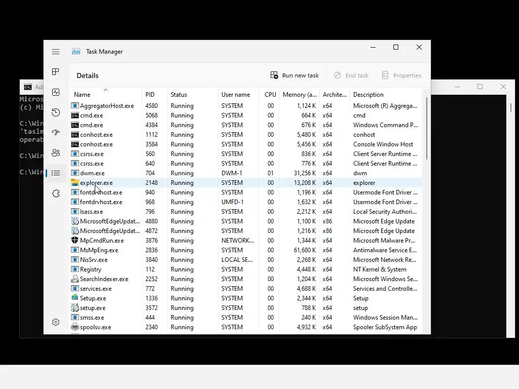
Task: Click the SearchIndexer.exe icon
Action: click(x=75, y=279)
